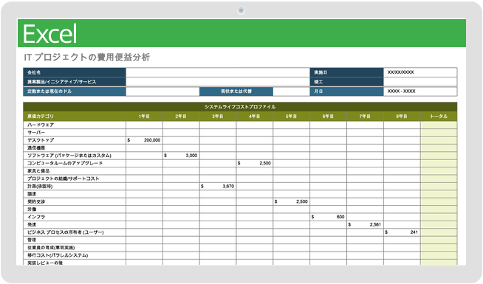Click the $3,670 cell in the 計画 row
This screenshot has width=483, height=284.
pyautogui.click(x=218, y=186)
